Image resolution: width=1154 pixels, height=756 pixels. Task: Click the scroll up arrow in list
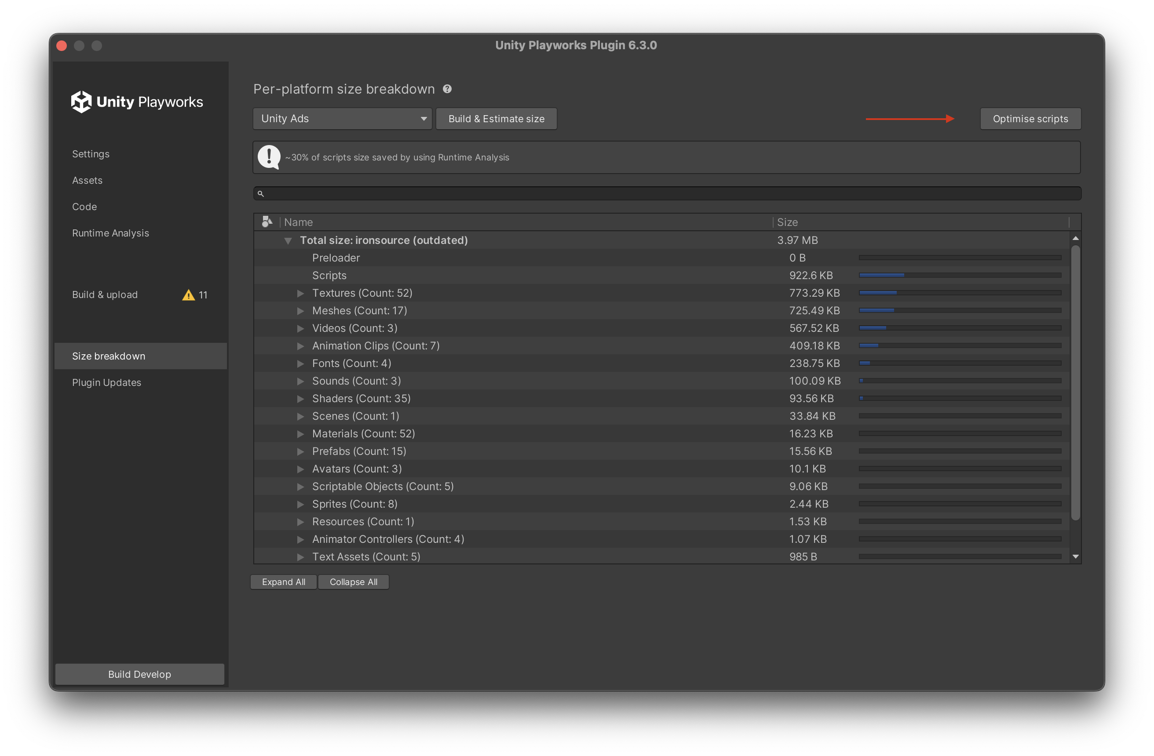(x=1075, y=238)
